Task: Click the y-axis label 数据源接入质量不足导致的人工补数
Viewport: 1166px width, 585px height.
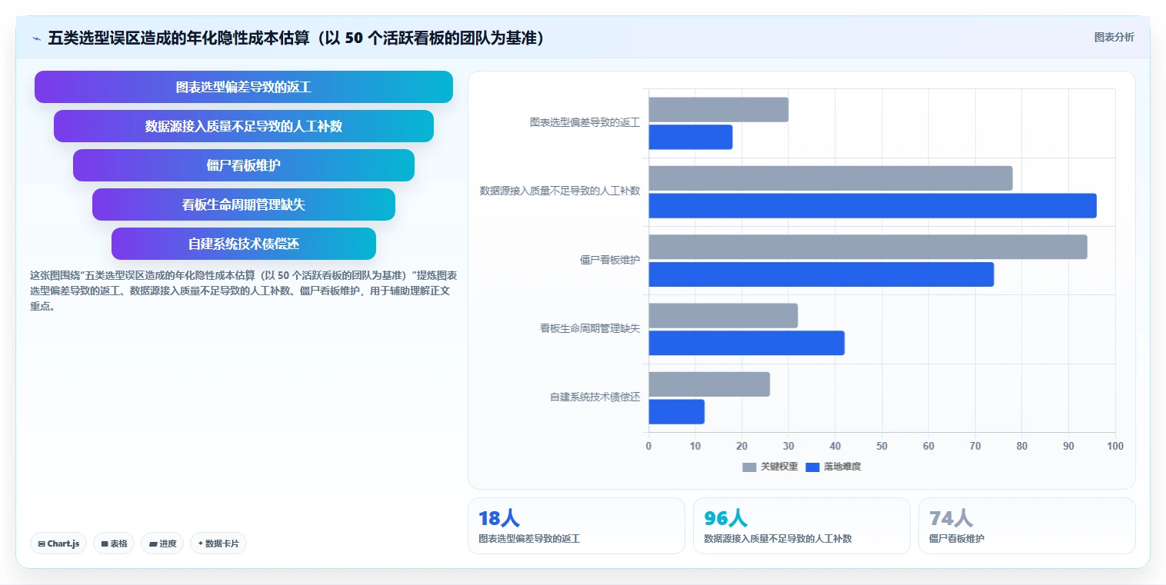Action: [x=560, y=191]
